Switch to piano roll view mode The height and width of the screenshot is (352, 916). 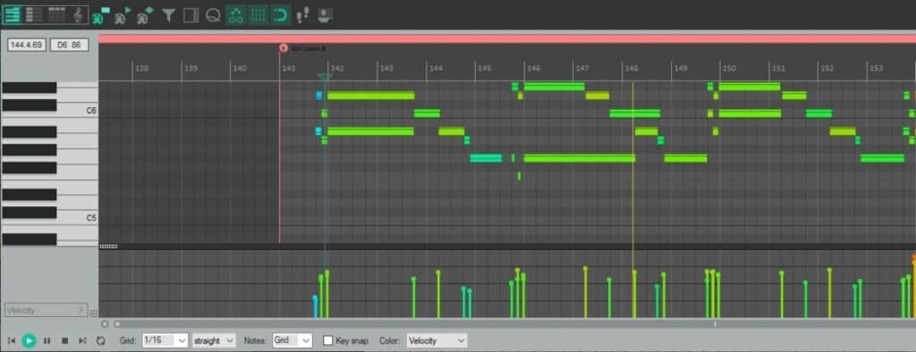12,14
